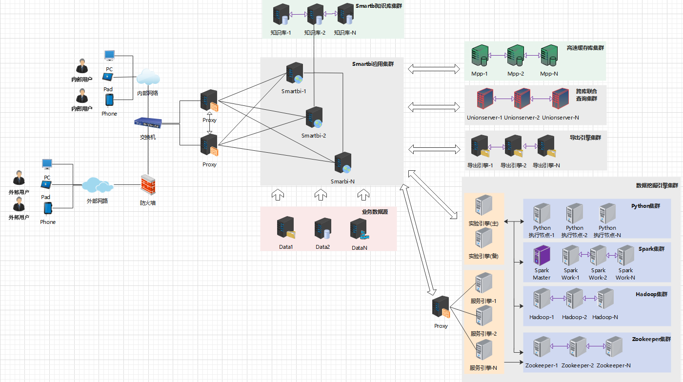
Task: Select the Mpp-1 cache server icon
Action: [480, 56]
